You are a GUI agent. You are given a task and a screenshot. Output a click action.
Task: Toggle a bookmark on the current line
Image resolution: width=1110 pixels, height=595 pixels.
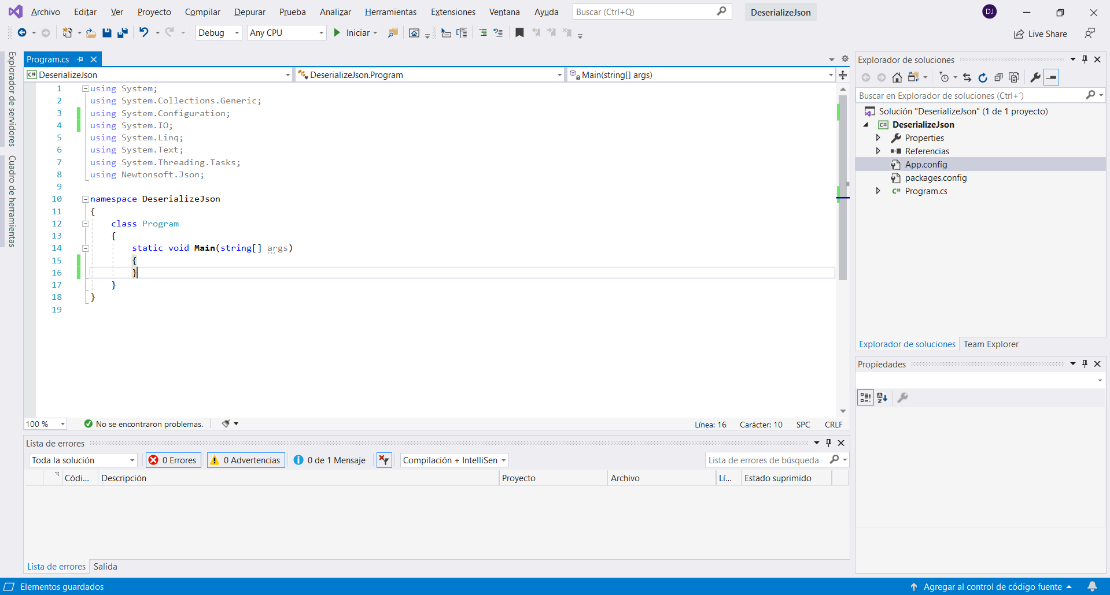coord(519,33)
